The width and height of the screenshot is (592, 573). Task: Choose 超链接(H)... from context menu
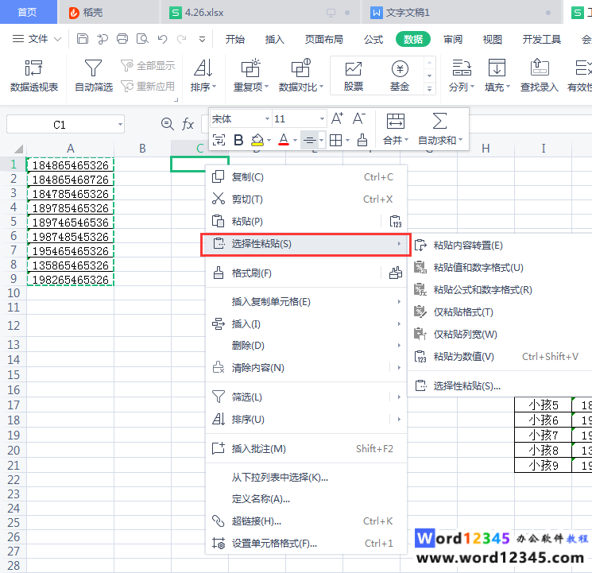306,521
